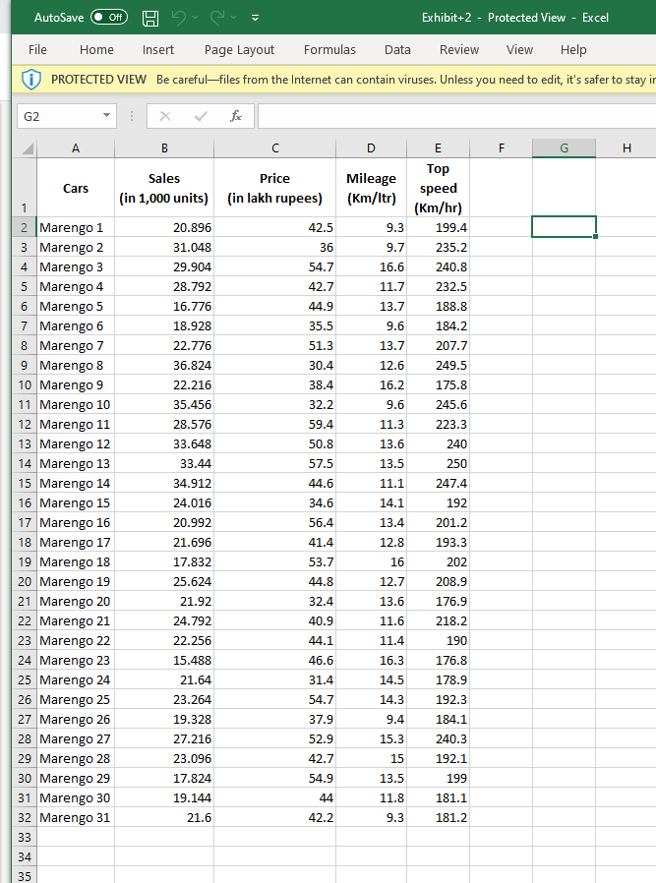
Task: Click mileage value 16.6
Action: (371, 266)
